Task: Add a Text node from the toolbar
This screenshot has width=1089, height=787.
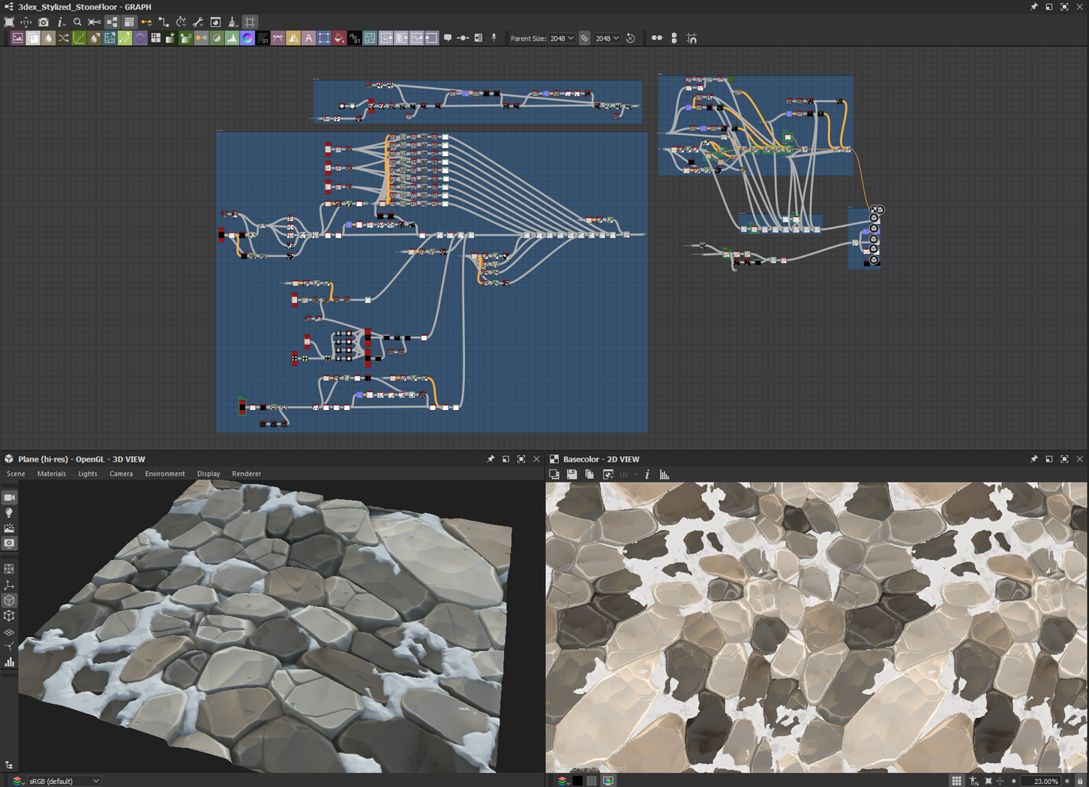Action: (308, 38)
